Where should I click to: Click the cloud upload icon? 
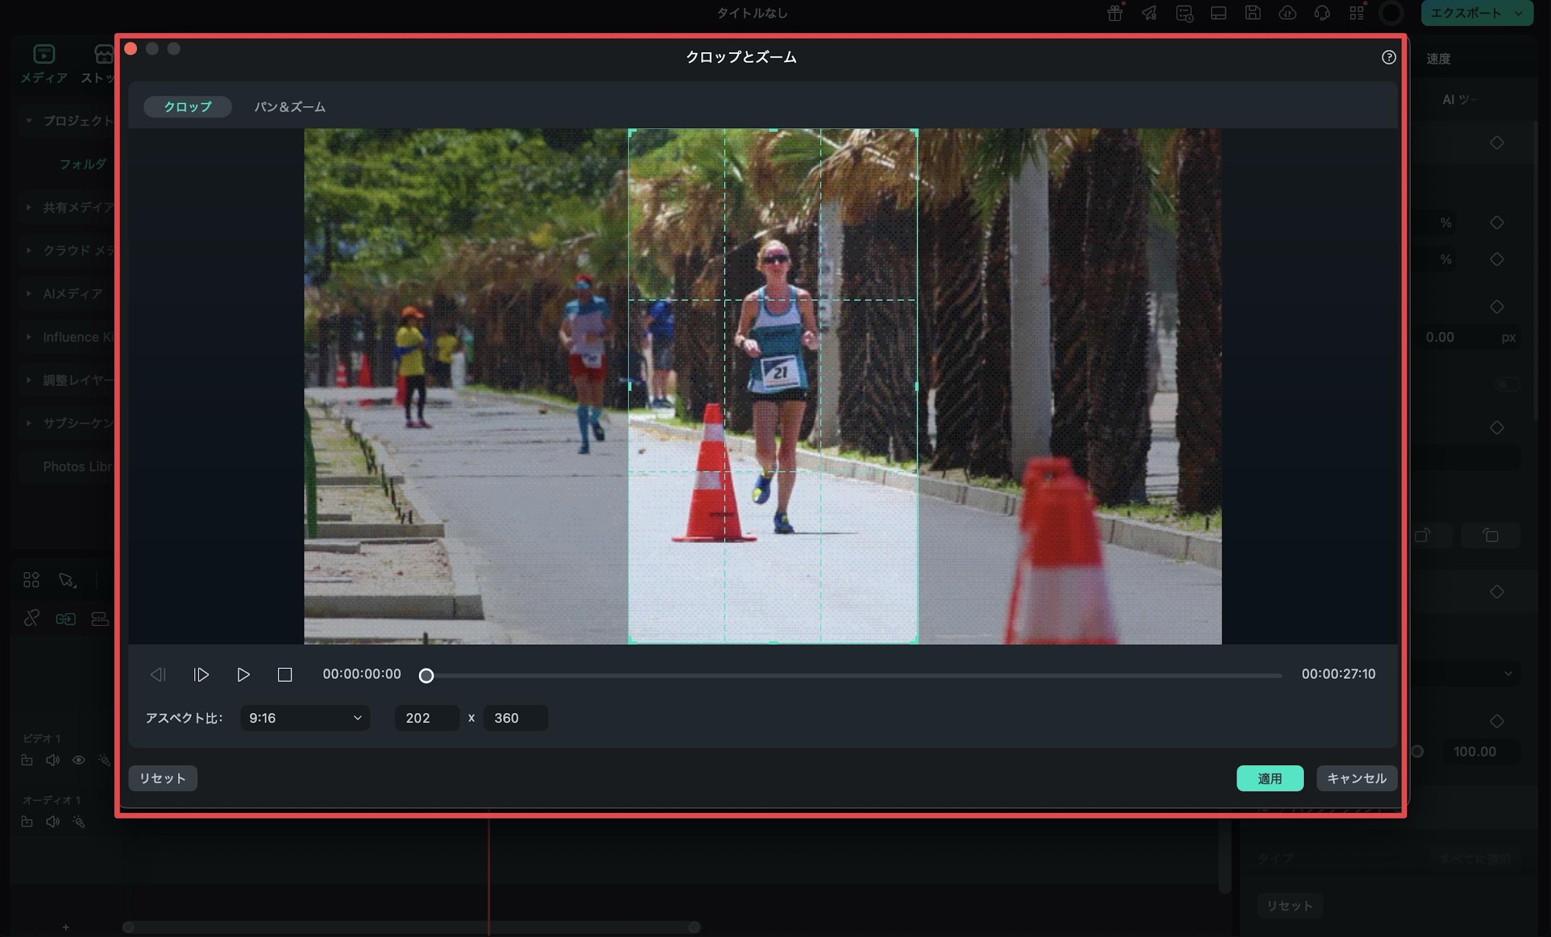pos(1287,12)
